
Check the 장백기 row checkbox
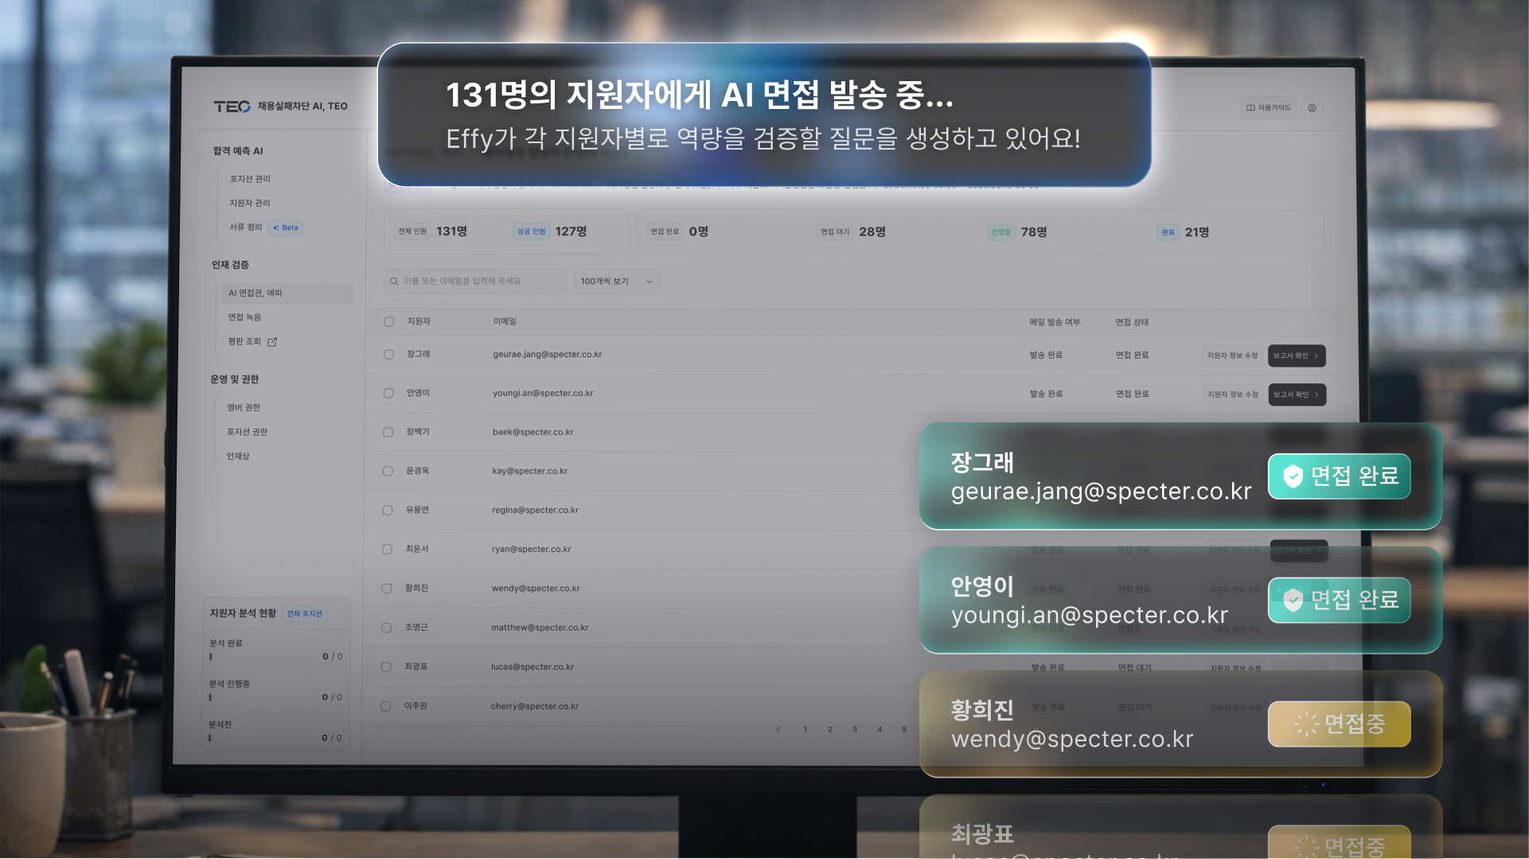click(388, 433)
